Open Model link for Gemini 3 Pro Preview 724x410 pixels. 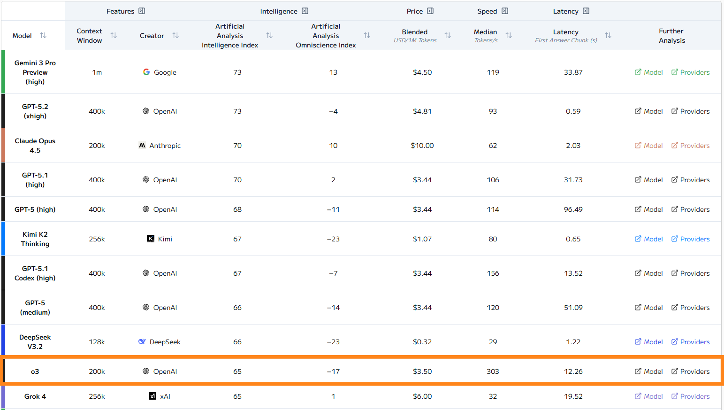649,72
